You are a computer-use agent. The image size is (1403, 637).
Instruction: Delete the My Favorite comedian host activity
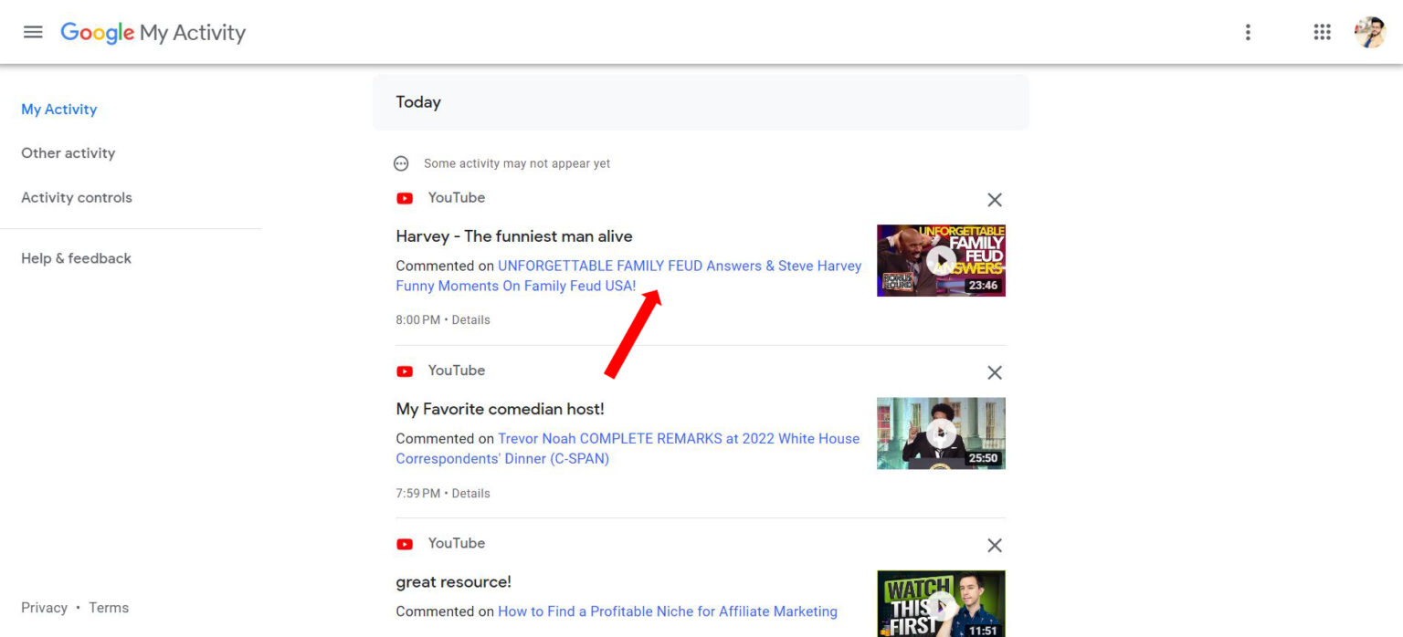click(x=995, y=372)
